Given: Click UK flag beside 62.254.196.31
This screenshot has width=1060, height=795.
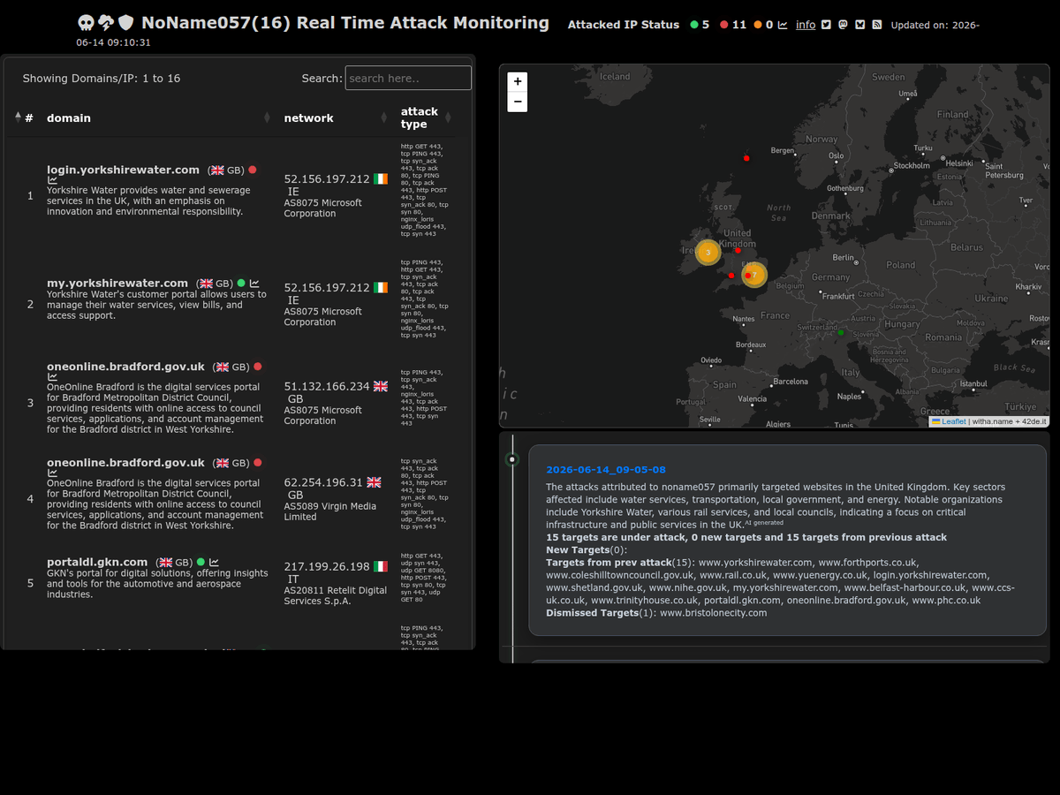Looking at the screenshot, I should pos(374,482).
